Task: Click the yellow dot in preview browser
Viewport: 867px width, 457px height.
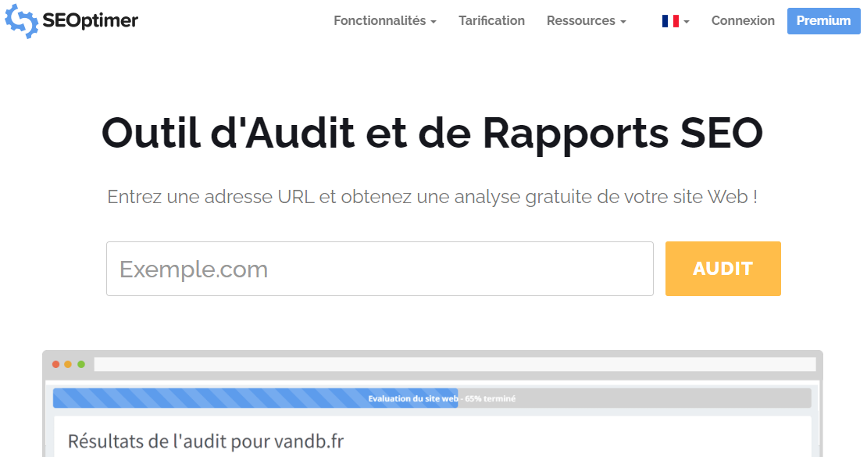Action: click(x=68, y=364)
